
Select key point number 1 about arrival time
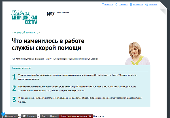[76, 77]
